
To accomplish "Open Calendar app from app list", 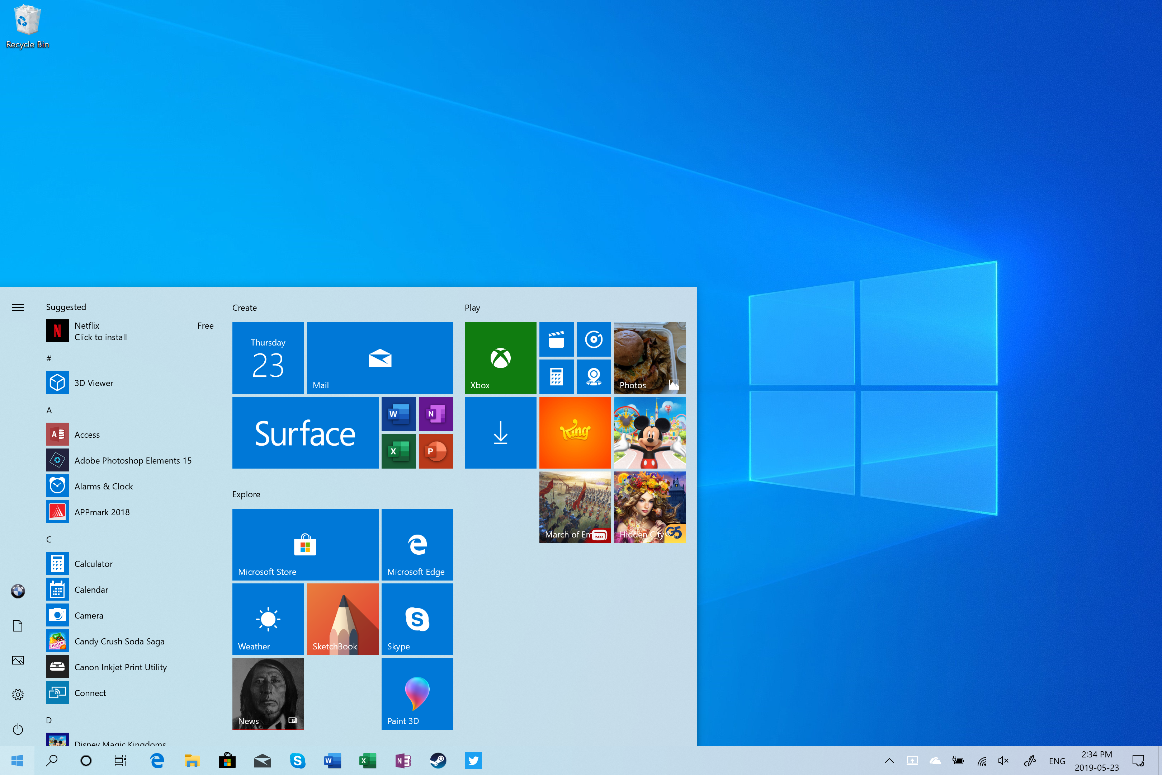I will pyautogui.click(x=91, y=589).
